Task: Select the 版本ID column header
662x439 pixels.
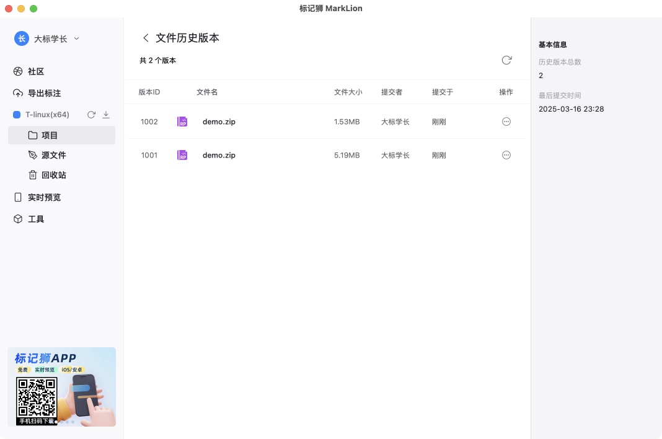Action: click(x=149, y=92)
